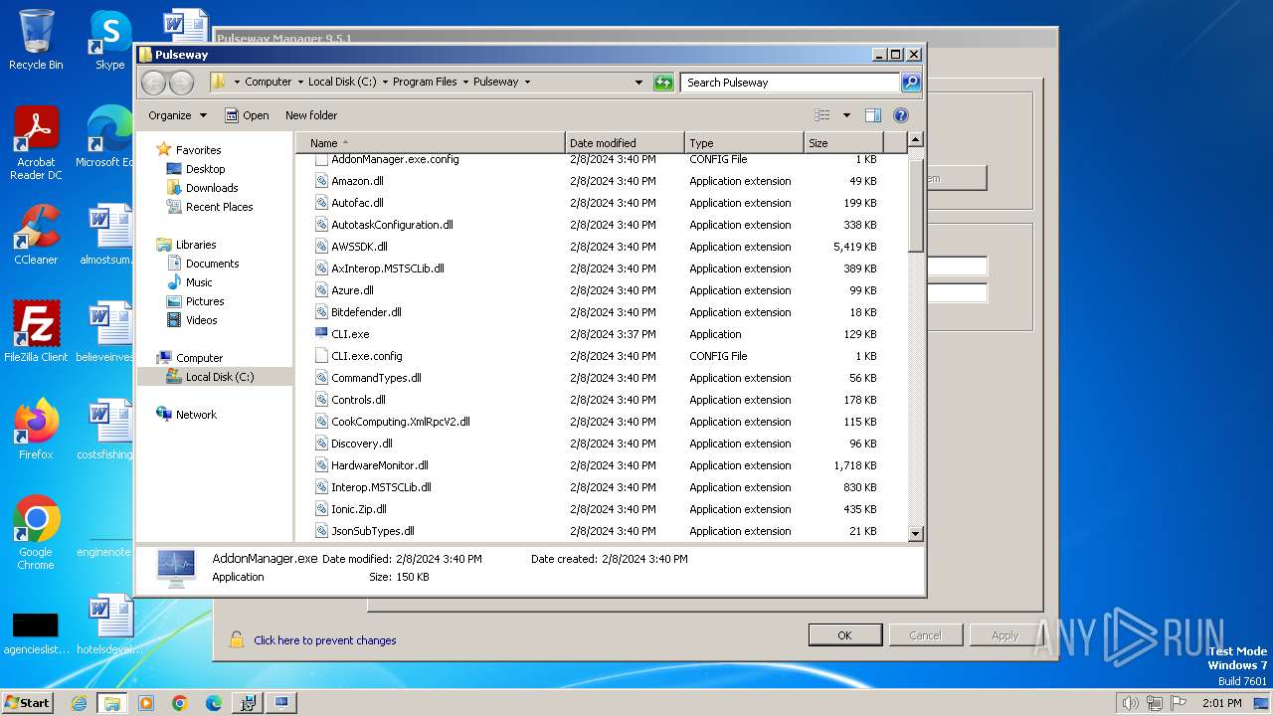Screen dimensions: 1273x716
Task: Open the change view icon in toolbar
Action: [822, 115]
